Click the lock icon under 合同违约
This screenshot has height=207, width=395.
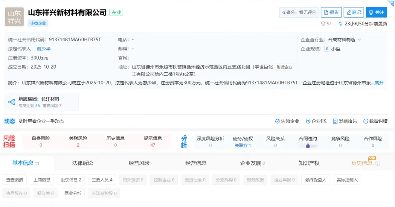308,146
